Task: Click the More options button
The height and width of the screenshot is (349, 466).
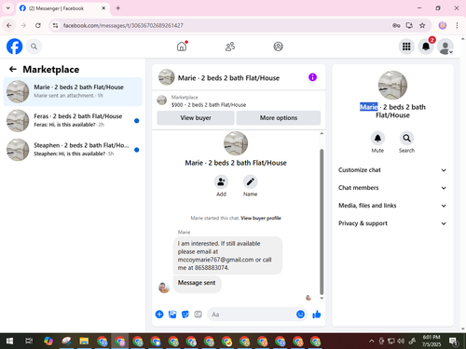Action: point(279,118)
